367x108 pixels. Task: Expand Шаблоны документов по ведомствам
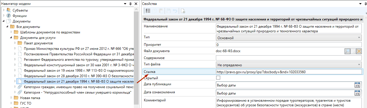11,32
